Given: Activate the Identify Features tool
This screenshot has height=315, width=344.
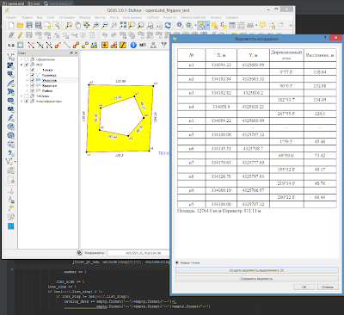Looking at the screenshot, I should click(180, 25).
